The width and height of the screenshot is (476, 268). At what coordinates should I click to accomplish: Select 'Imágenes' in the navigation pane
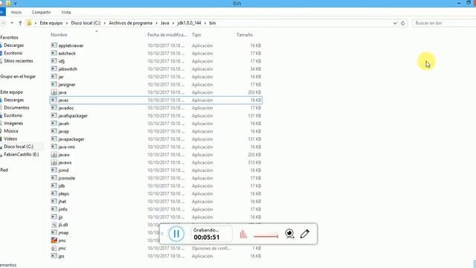(x=13, y=123)
